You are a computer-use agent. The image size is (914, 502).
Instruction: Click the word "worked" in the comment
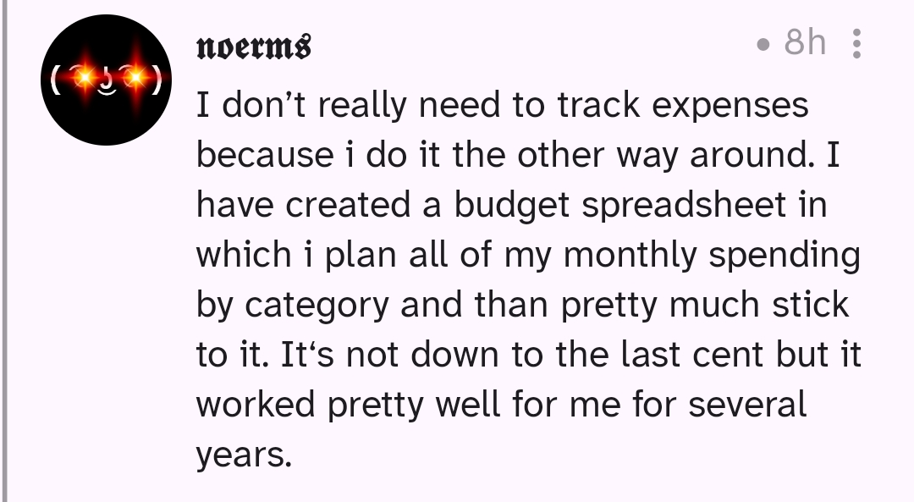click(x=256, y=405)
